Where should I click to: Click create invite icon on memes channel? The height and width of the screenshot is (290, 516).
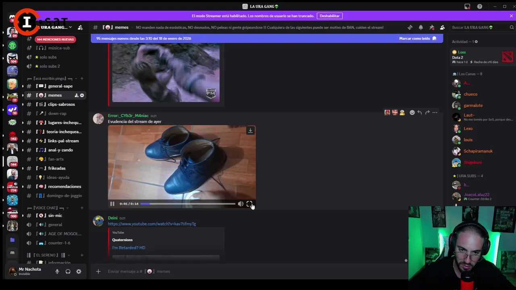pyautogui.click(x=76, y=95)
